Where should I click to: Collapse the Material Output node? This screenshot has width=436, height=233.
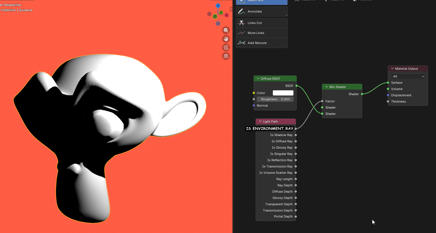click(392, 69)
